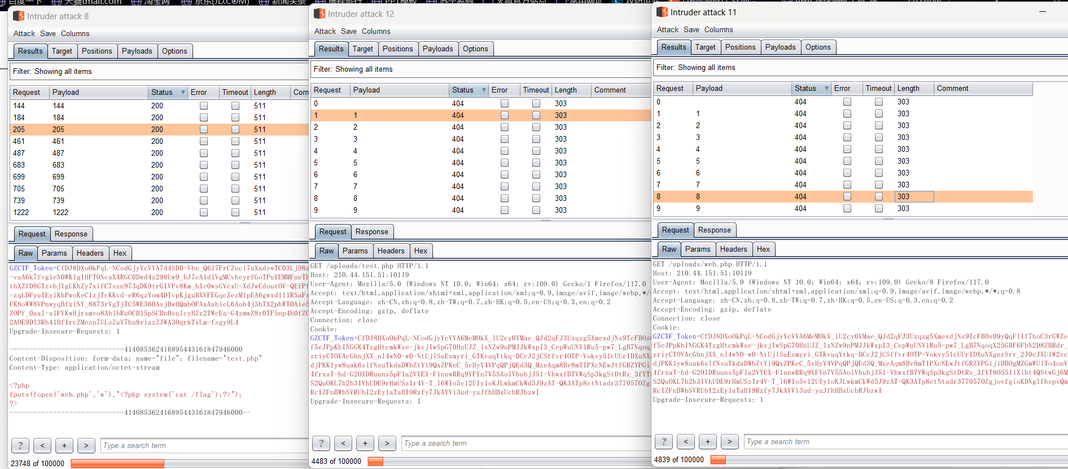Sort by Comment column in attack 11

click(x=983, y=88)
